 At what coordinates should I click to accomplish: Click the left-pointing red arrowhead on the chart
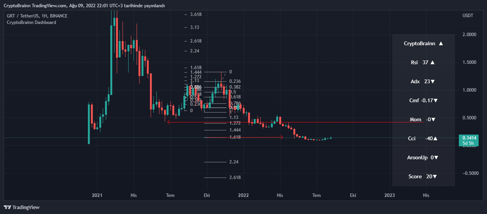[168, 122]
